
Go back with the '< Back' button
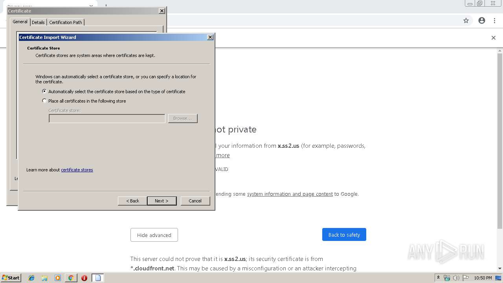pos(132,201)
